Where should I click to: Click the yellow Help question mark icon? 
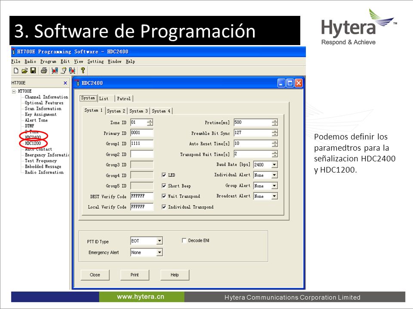click(x=83, y=70)
